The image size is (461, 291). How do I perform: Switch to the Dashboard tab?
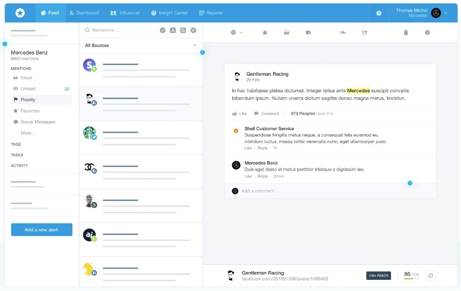[x=84, y=13]
